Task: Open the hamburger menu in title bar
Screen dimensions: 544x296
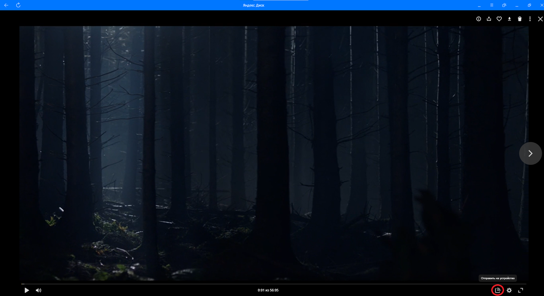Action: coord(492,5)
